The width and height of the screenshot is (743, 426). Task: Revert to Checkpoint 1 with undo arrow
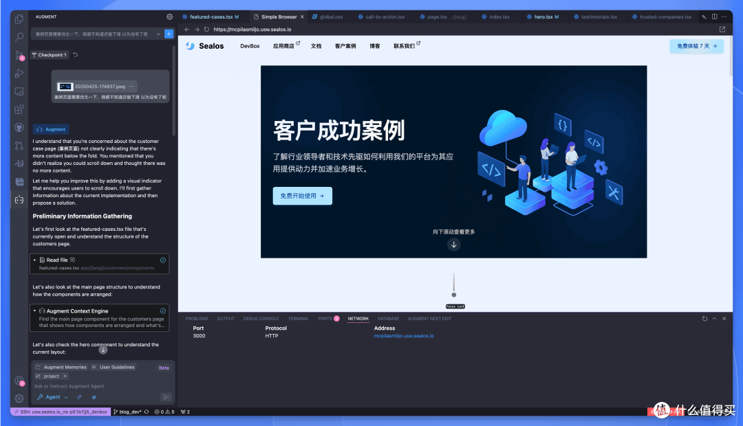tap(76, 55)
